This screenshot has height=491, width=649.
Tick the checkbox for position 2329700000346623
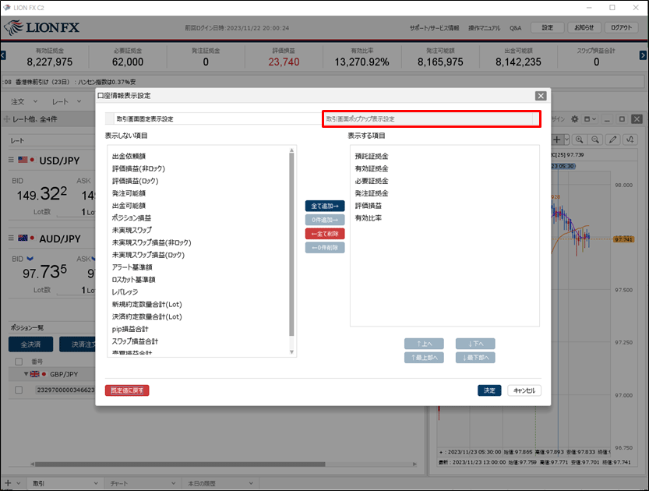[19, 390]
